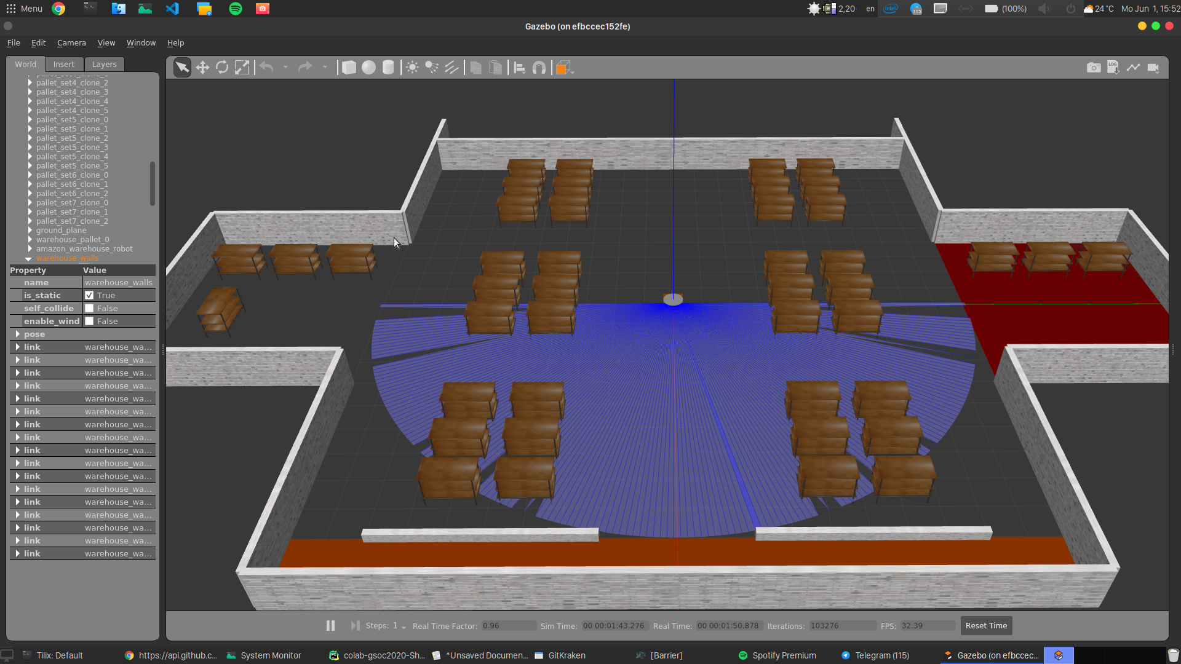Open Spotify from the top panel
1181x664 pixels.
coord(235,9)
